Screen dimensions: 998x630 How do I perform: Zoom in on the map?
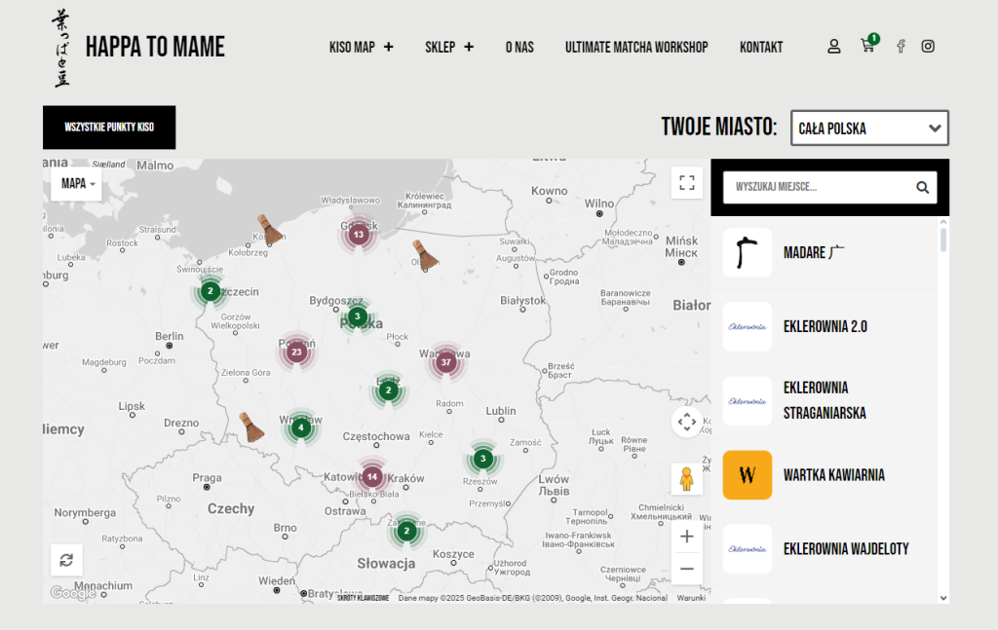click(687, 537)
